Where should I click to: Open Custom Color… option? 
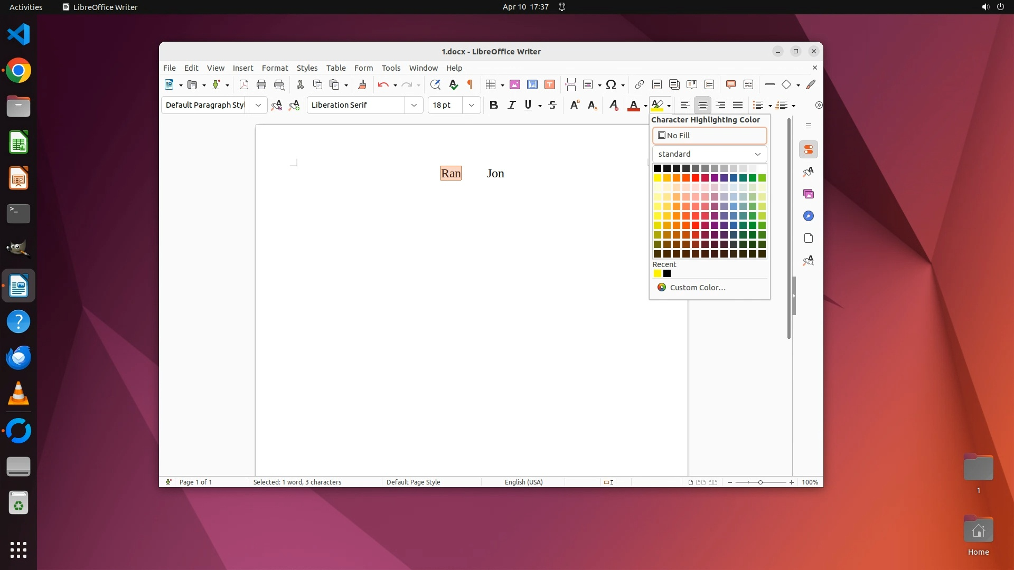click(697, 288)
